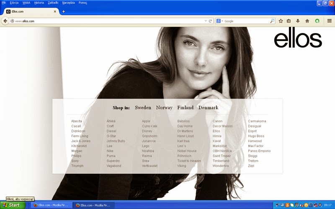
Task: Open the Desigual brand link
Action: (x=254, y=126)
